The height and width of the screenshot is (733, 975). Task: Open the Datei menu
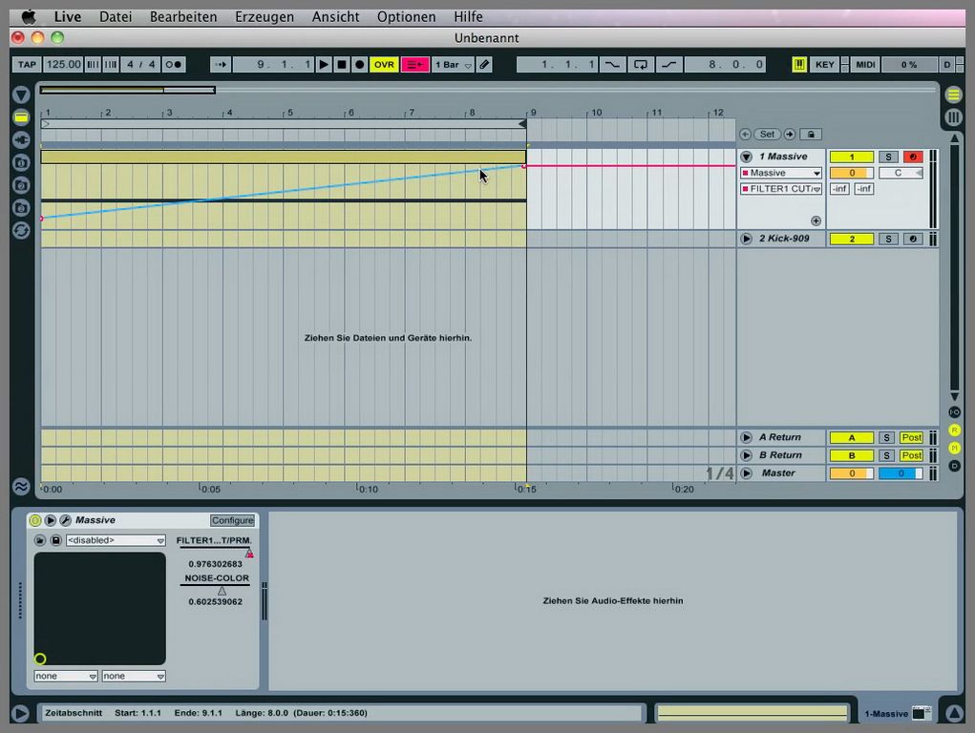pyautogui.click(x=116, y=17)
